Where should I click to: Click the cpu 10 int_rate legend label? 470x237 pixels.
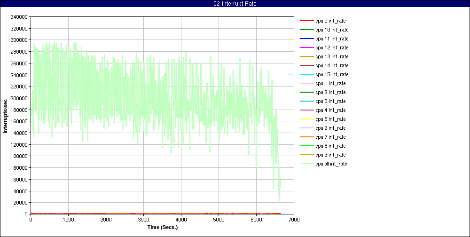332,30
